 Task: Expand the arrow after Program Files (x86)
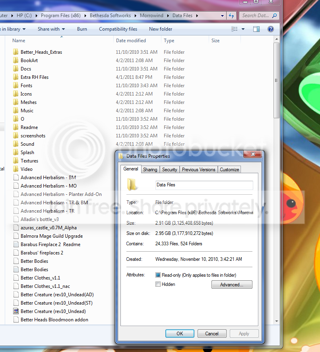click(x=85, y=16)
